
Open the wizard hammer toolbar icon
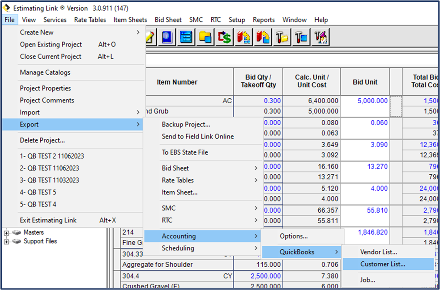[x=320, y=37]
